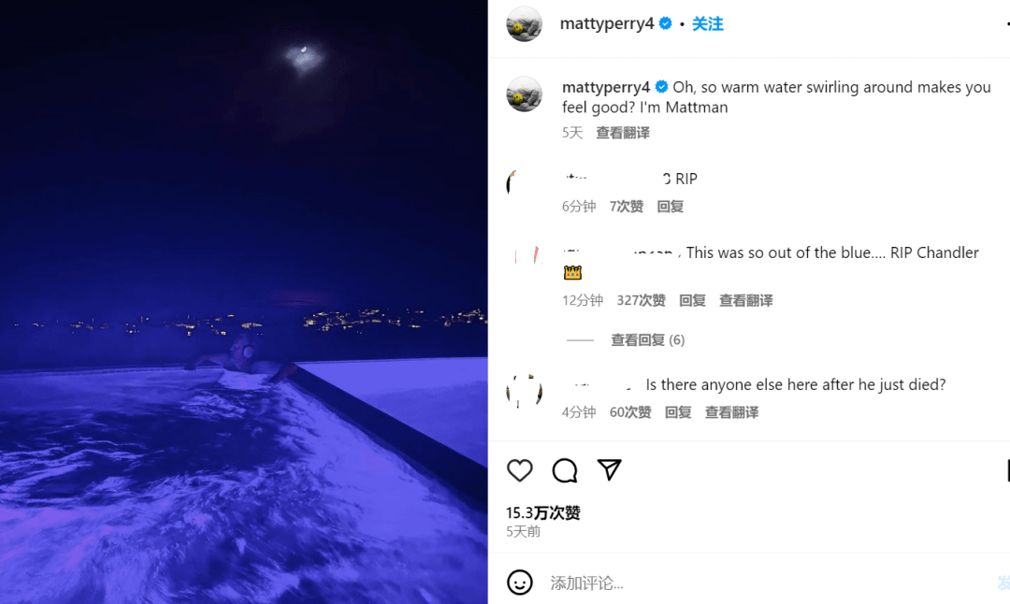The width and height of the screenshot is (1010, 604).
Task: Click the verified badge beside header mattyperry4
Action: click(666, 23)
